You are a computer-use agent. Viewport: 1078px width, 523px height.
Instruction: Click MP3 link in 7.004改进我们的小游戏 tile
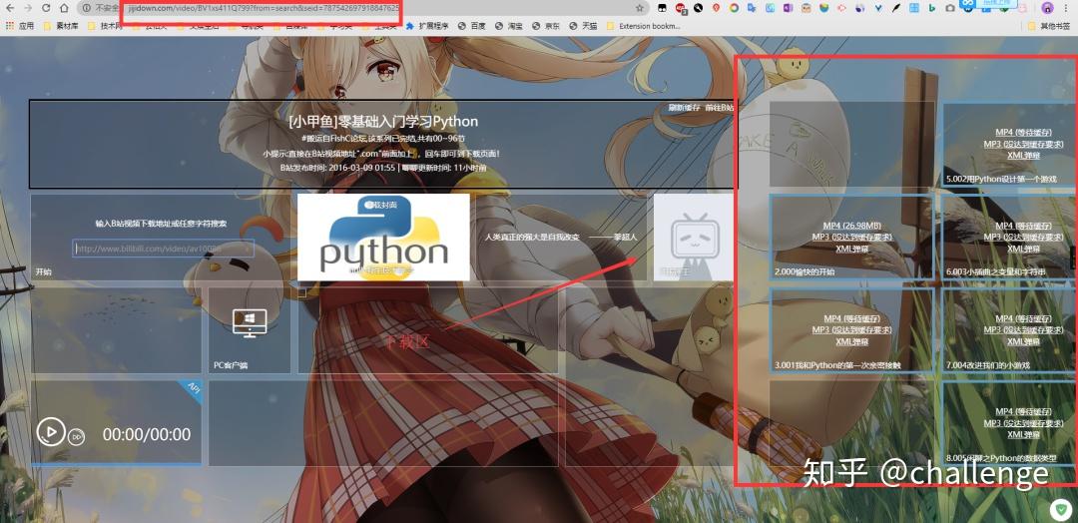[x=1024, y=330]
